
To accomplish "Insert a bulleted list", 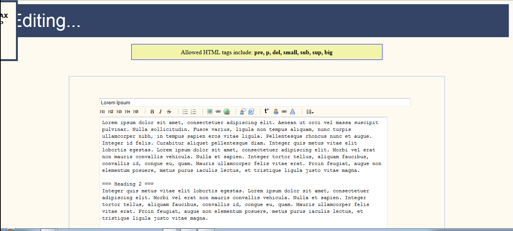I will point(185,111).
